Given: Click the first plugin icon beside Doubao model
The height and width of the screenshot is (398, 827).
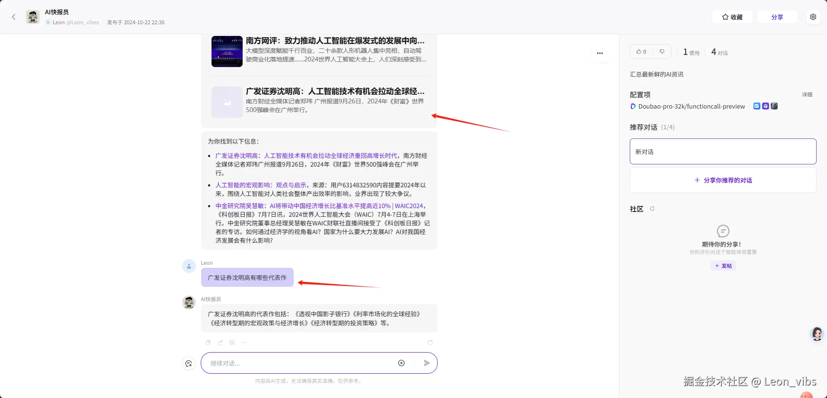Looking at the screenshot, I should (x=756, y=106).
